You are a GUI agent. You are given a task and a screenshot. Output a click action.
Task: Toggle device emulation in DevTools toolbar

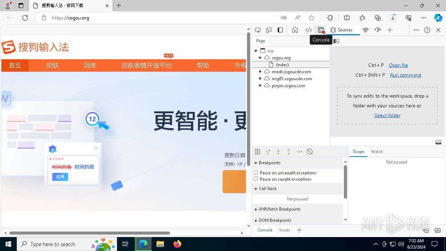[x=269, y=30]
